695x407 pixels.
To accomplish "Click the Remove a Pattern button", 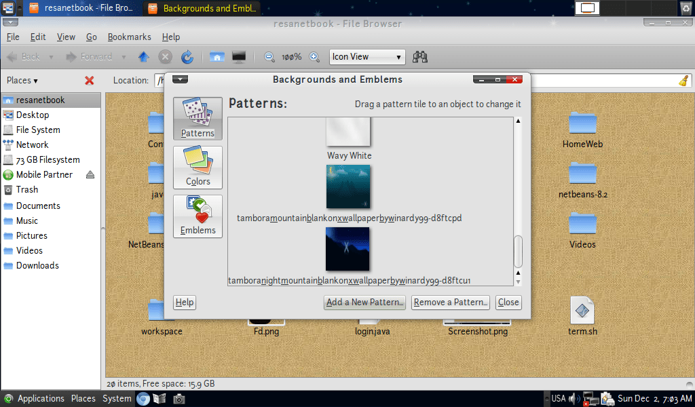I will click(x=450, y=302).
